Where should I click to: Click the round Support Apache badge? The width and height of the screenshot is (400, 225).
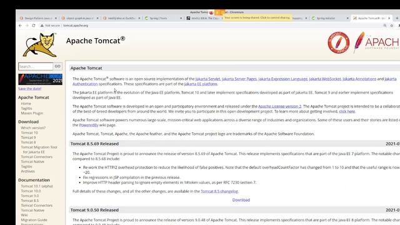point(339,42)
